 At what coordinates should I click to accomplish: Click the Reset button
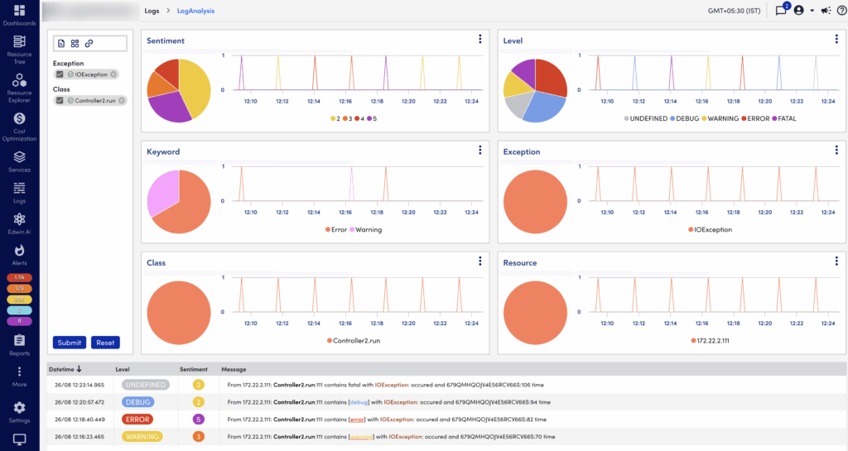pyautogui.click(x=104, y=343)
